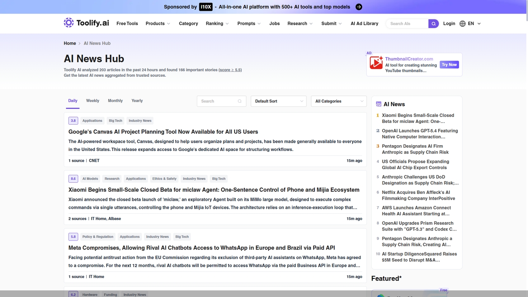Switch to the Yearly tab
The image size is (528, 297).
click(137, 101)
